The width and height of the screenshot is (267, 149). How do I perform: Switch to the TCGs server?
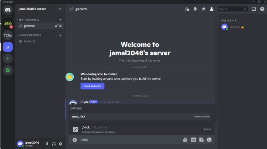click(x=8, y=35)
